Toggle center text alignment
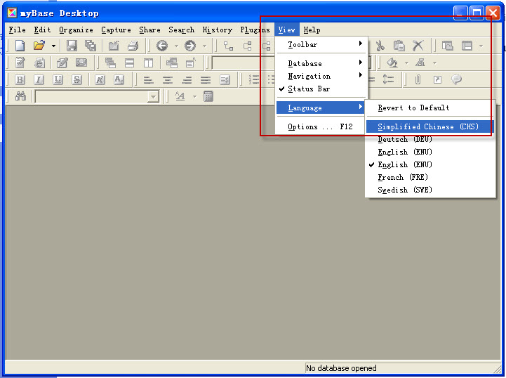 click(x=168, y=79)
